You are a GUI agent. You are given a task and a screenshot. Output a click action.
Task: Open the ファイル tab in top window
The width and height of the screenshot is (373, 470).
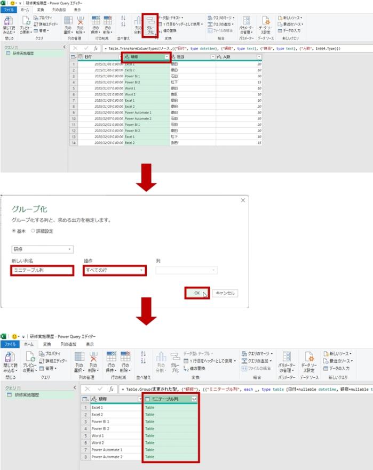[10, 10]
